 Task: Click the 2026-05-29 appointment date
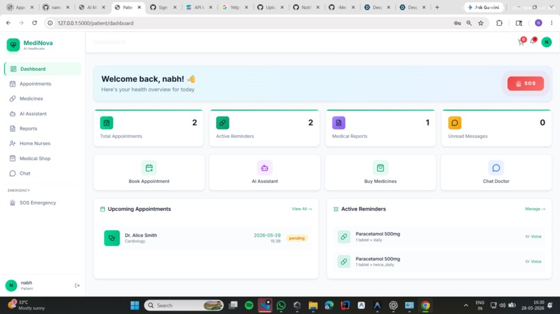(x=267, y=235)
